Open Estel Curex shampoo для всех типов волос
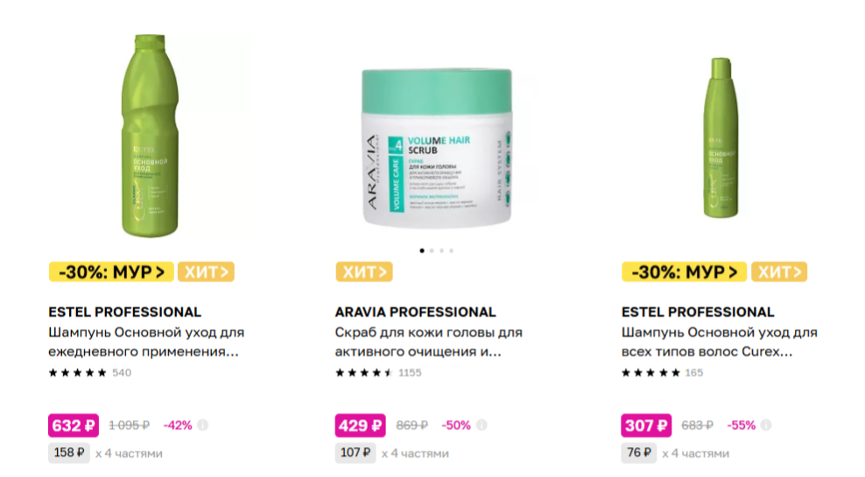 click(x=720, y=342)
